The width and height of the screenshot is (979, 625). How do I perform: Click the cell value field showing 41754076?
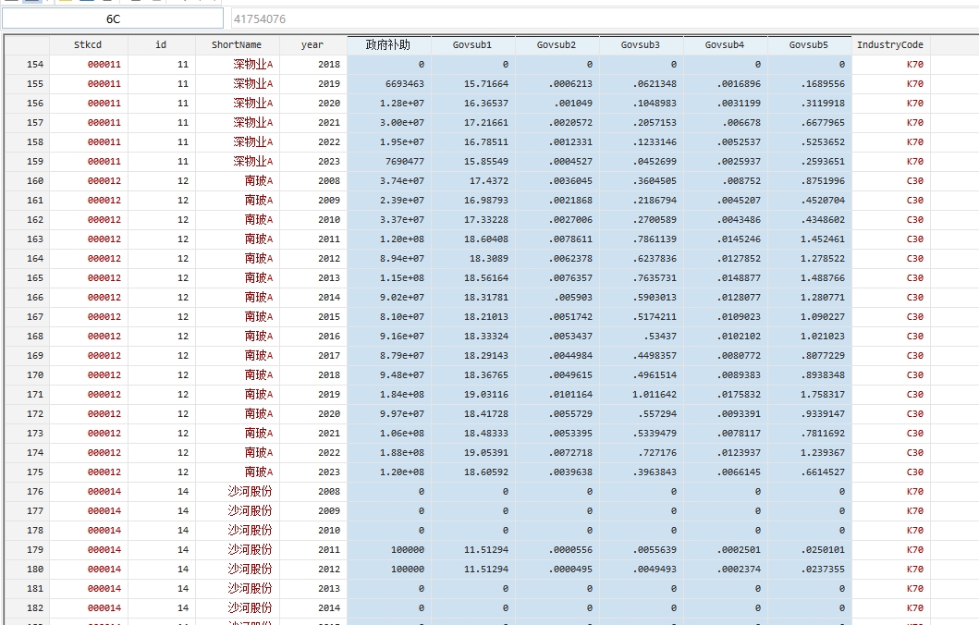click(x=601, y=18)
